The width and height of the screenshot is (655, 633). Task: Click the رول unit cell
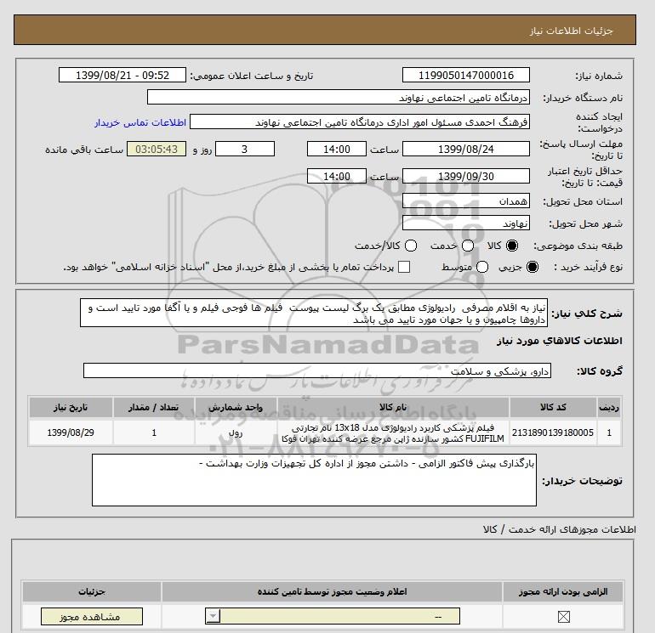(236, 432)
